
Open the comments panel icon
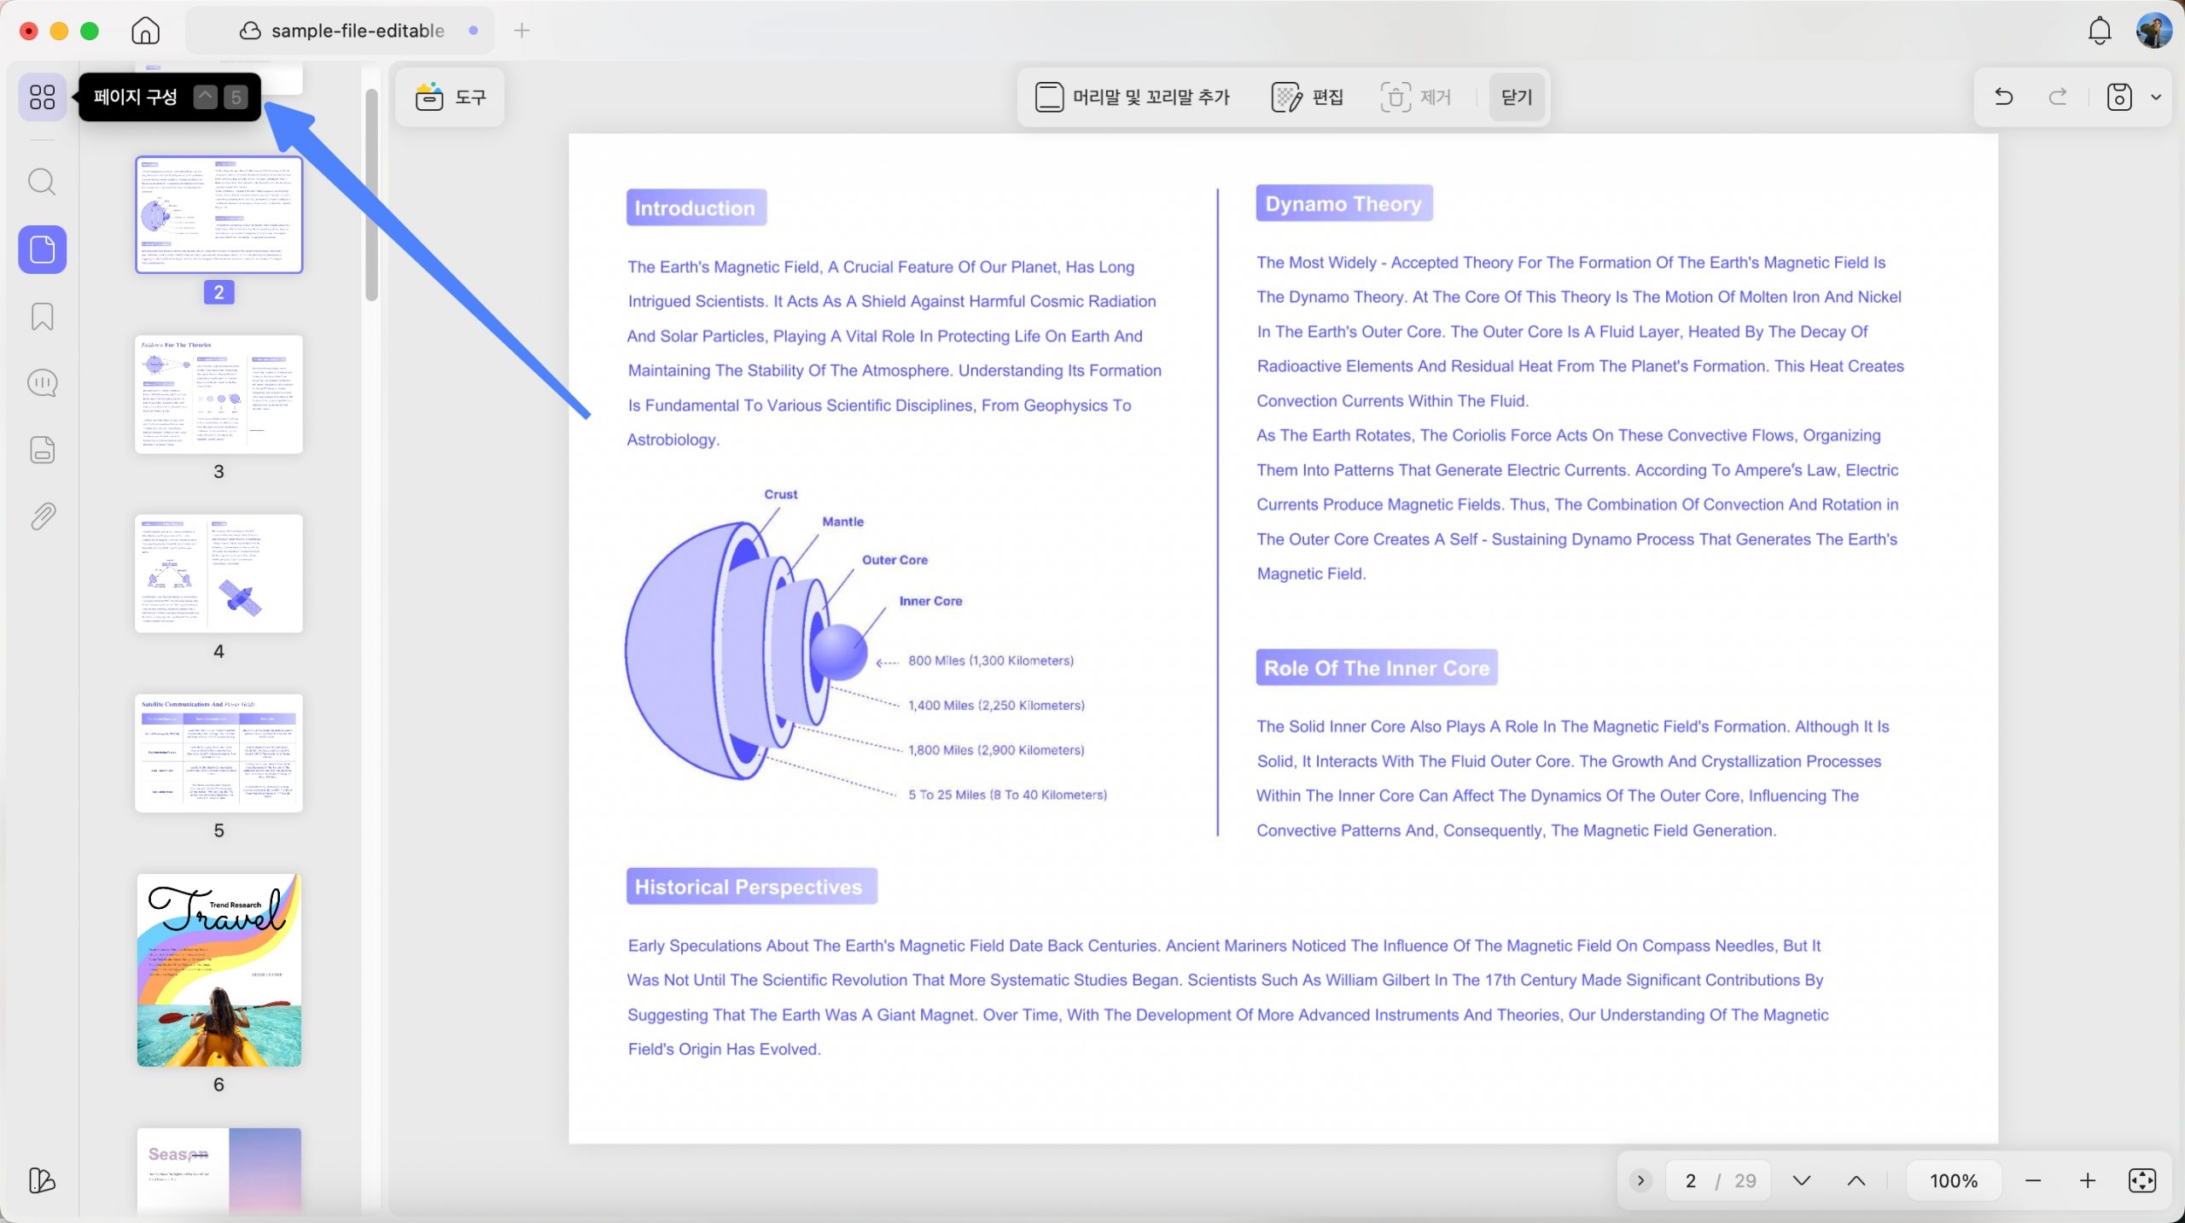coord(42,383)
